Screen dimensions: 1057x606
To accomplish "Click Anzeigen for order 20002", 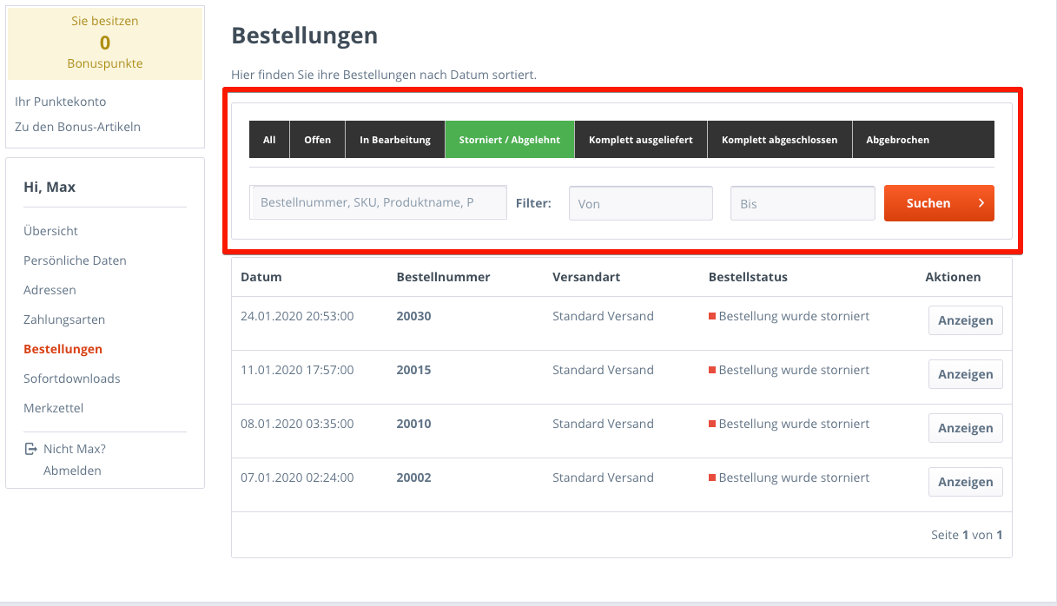I will pyautogui.click(x=965, y=482).
